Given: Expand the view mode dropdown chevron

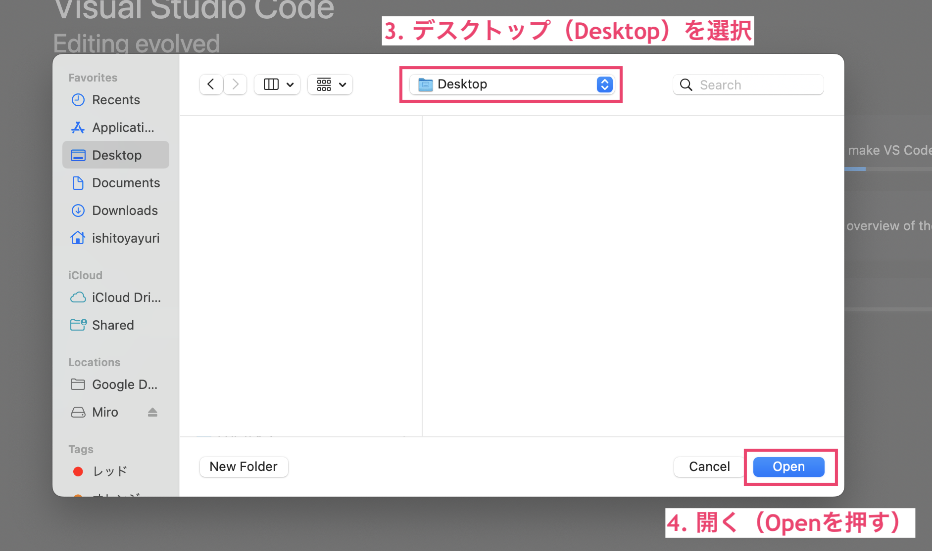Looking at the screenshot, I should (290, 85).
